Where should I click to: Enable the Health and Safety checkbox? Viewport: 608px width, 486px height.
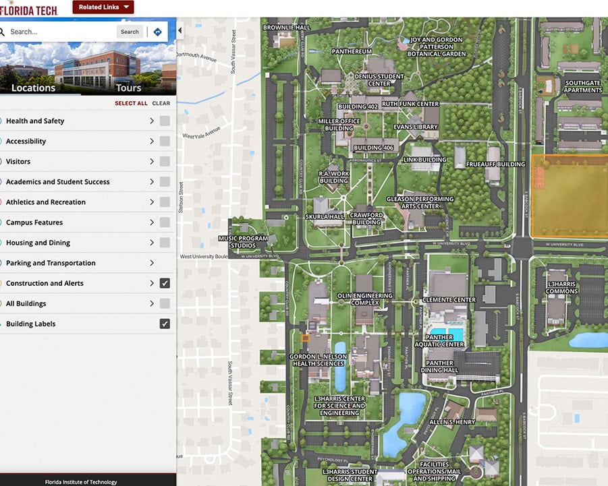tap(165, 121)
